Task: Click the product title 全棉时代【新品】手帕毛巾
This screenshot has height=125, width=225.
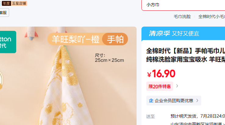Action: (186, 55)
